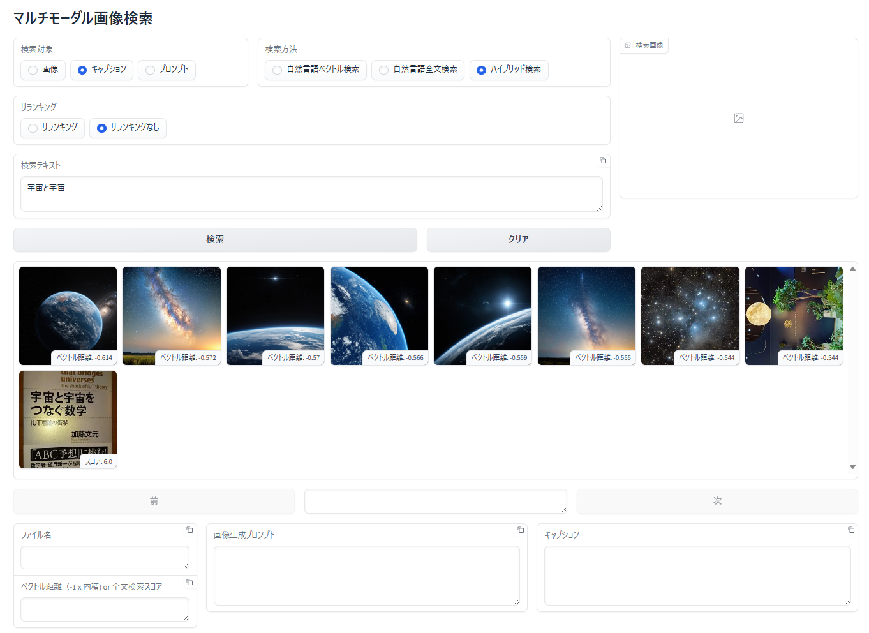Open the blue Earth thumbnail with distance -0.566
This screenshot has width=869, height=633.
click(x=379, y=316)
